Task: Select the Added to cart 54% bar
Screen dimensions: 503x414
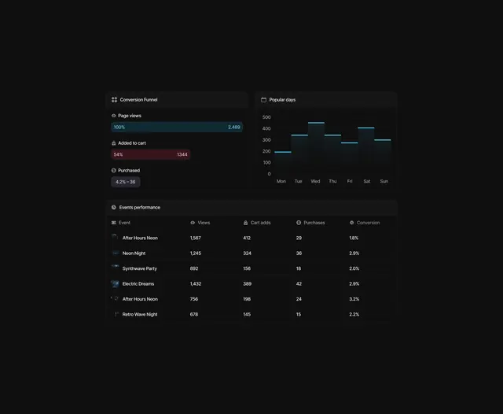Action: (150, 154)
